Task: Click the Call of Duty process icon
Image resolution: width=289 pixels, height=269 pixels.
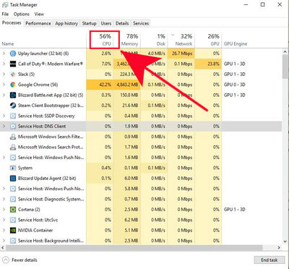Action: click(13, 64)
